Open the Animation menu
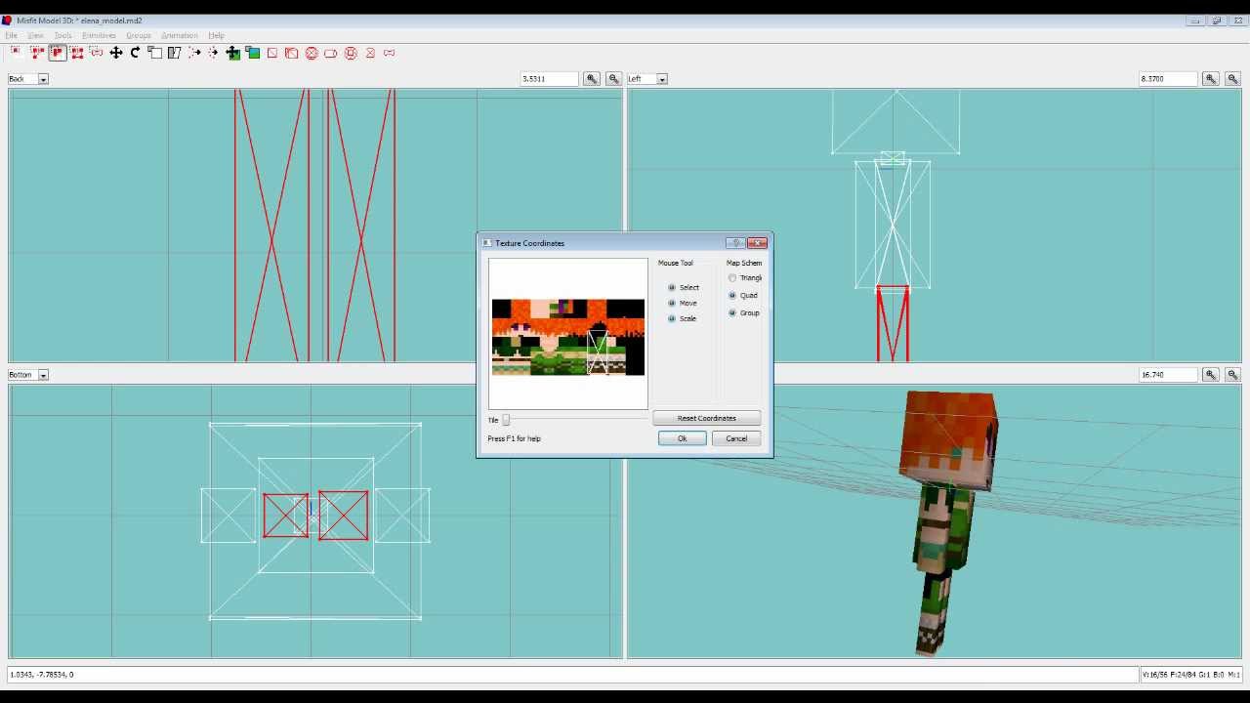1250x703 pixels. [x=180, y=35]
